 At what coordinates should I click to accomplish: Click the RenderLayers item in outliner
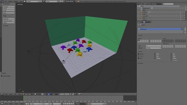(146, 8)
